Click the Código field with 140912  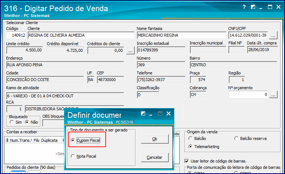pos(16,35)
